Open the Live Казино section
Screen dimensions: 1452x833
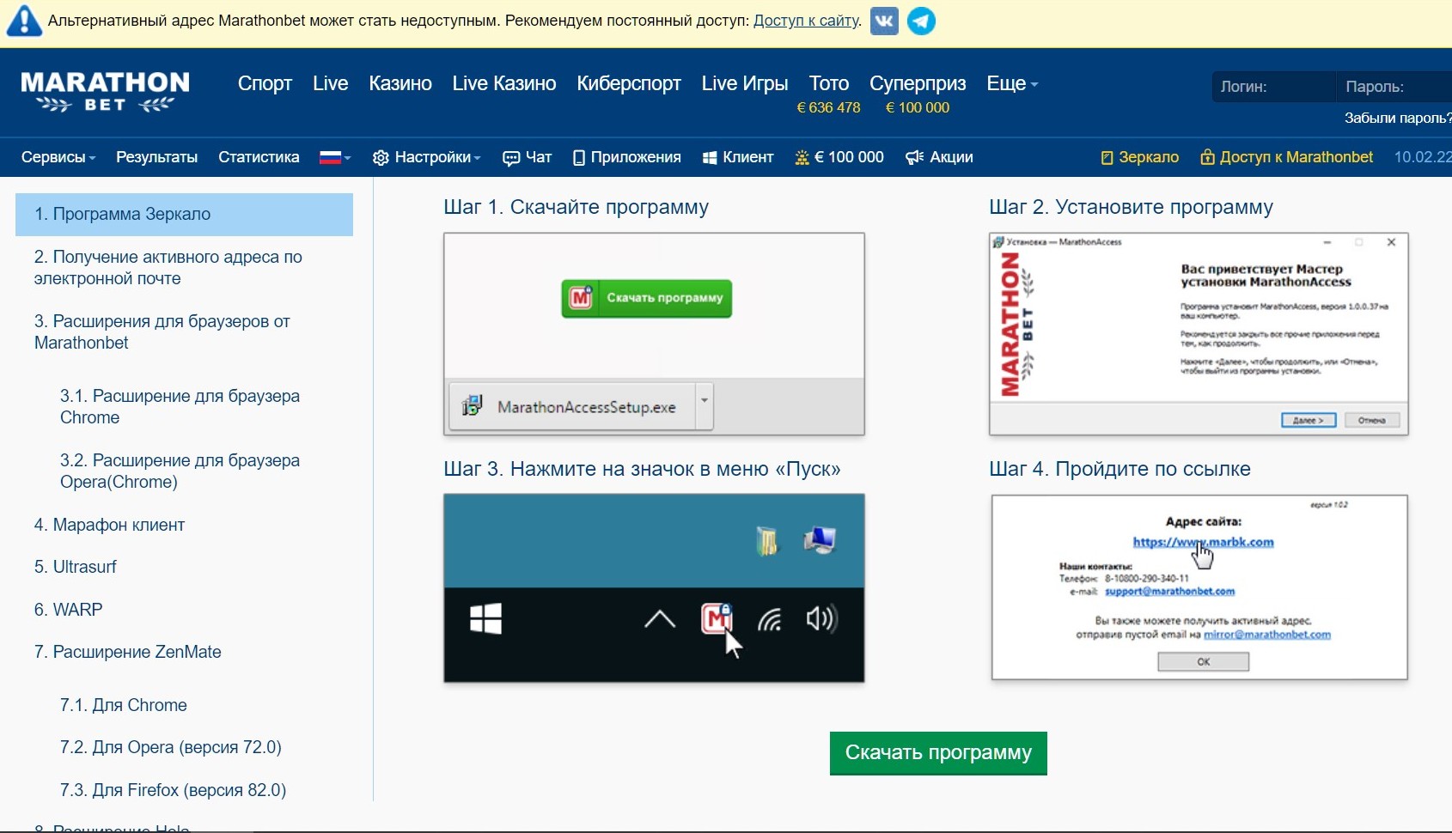[x=504, y=83]
